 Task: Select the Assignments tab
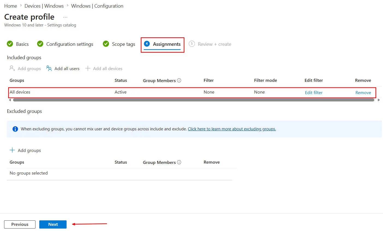[x=167, y=44]
